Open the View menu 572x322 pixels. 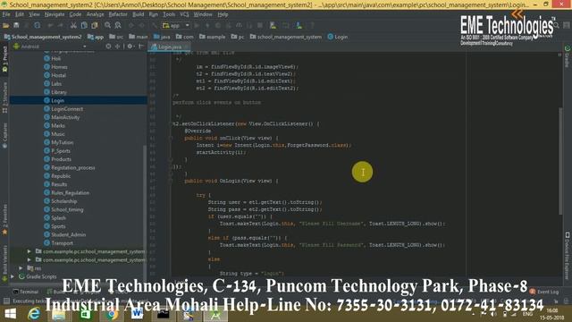pyautogui.click(x=34, y=14)
